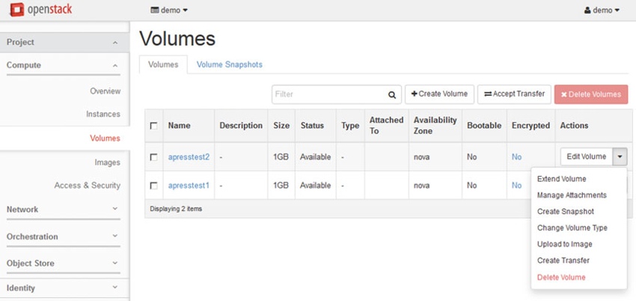Expand the Identity section
This screenshot has width=636, height=301.
64,288
